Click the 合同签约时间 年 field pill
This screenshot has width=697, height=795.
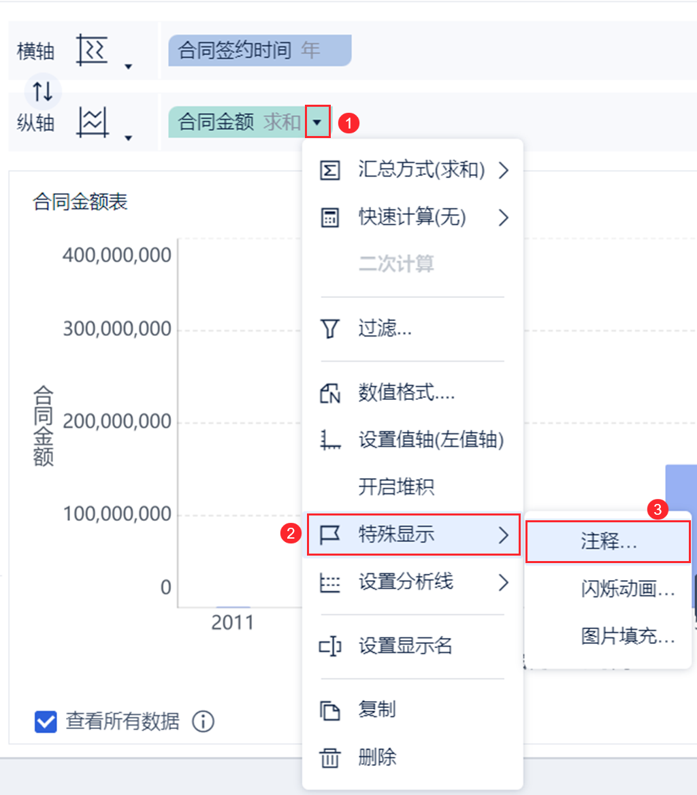[260, 50]
